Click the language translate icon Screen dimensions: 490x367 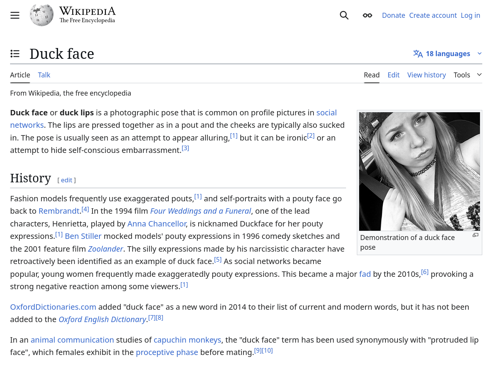pyautogui.click(x=418, y=53)
